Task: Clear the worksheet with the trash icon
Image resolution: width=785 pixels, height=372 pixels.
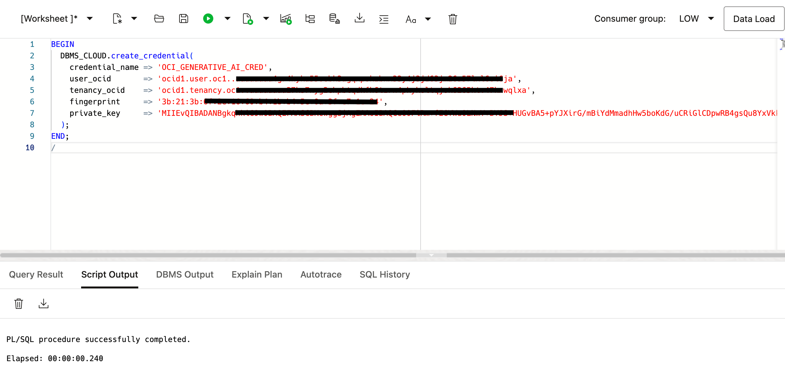Action: coord(453,19)
